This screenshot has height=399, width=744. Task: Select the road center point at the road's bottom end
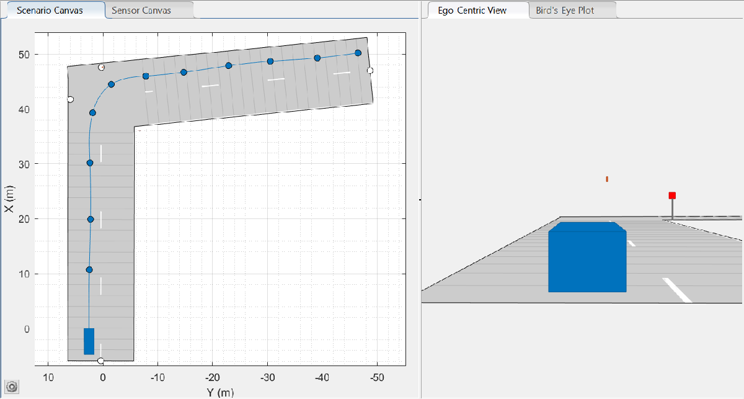(x=100, y=361)
